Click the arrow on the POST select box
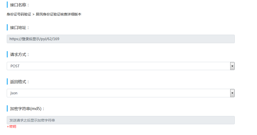257x135 pixels. (232, 66)
